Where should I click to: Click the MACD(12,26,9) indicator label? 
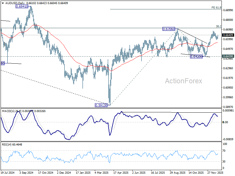(x=11, y=111)
